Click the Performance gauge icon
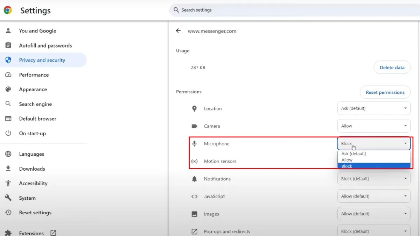420x236 pixels. tap(8, 75)
